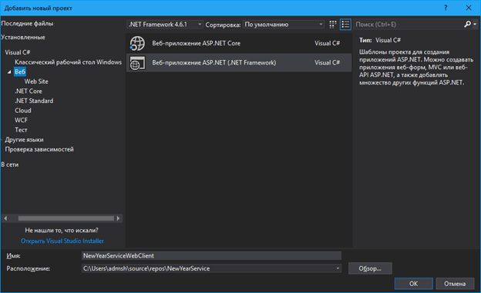Click the ASP.NET Core web app globe icon
This screenshot has height=293, width=481.
click(x=137, y=43)
